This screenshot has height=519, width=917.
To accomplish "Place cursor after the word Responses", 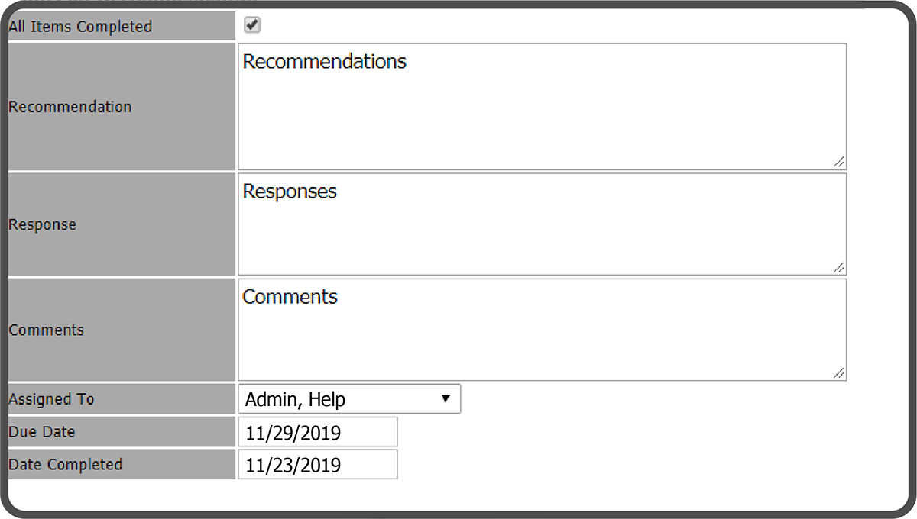I will [x=339, y=192].
